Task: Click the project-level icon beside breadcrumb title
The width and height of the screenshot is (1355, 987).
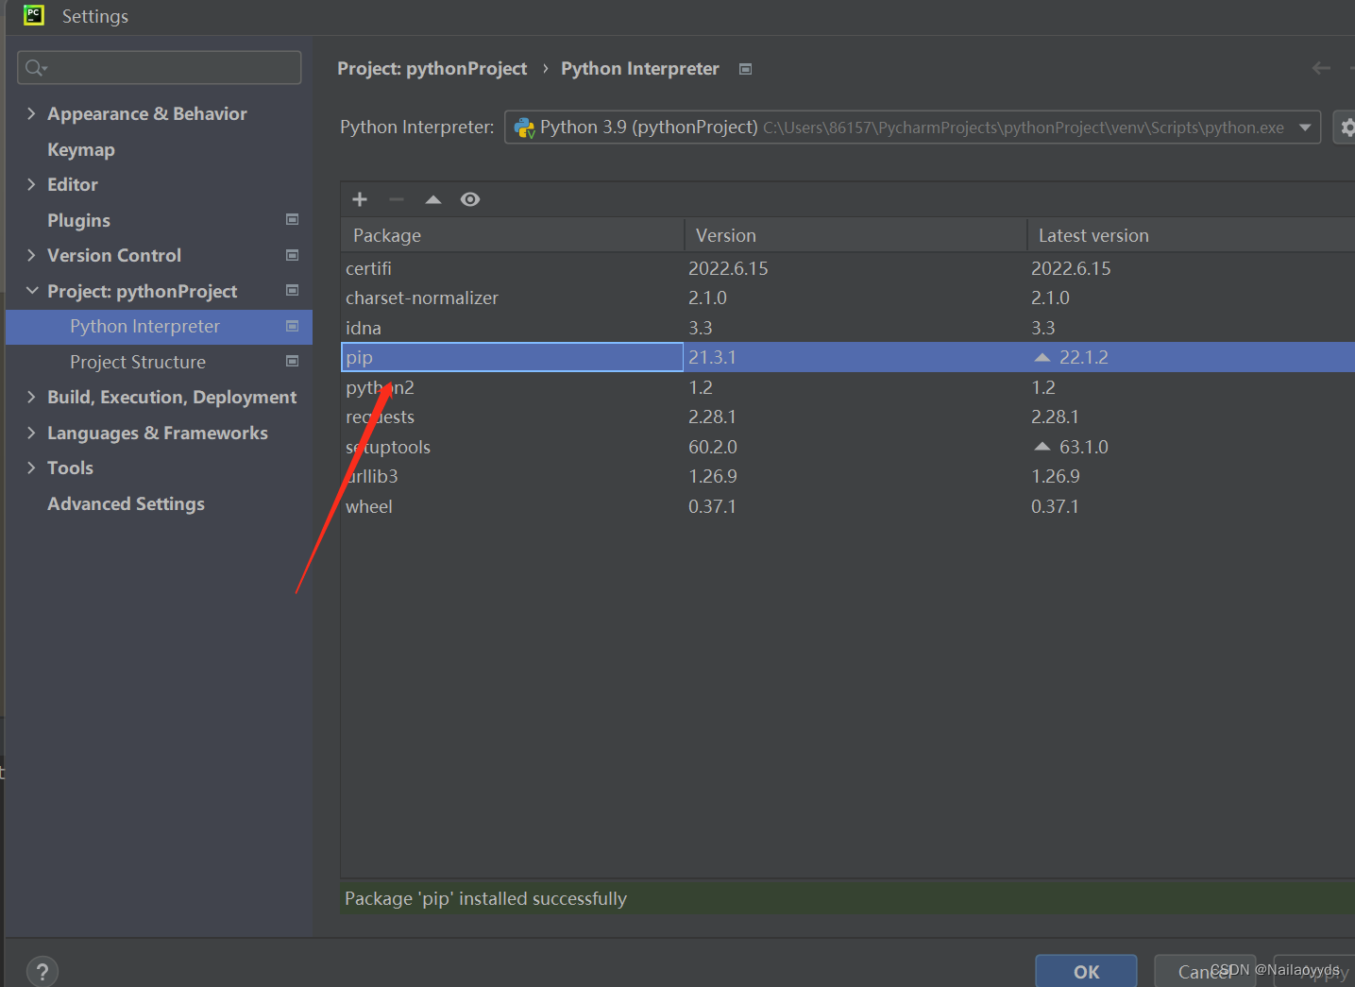Action: click(745, 69)
